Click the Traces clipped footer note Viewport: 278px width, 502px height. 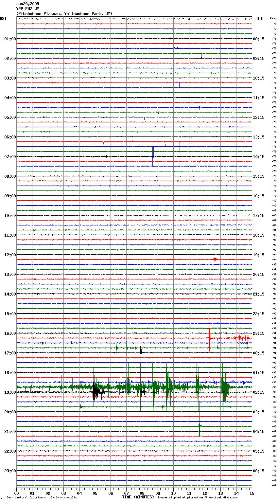[x=198, y=497]
